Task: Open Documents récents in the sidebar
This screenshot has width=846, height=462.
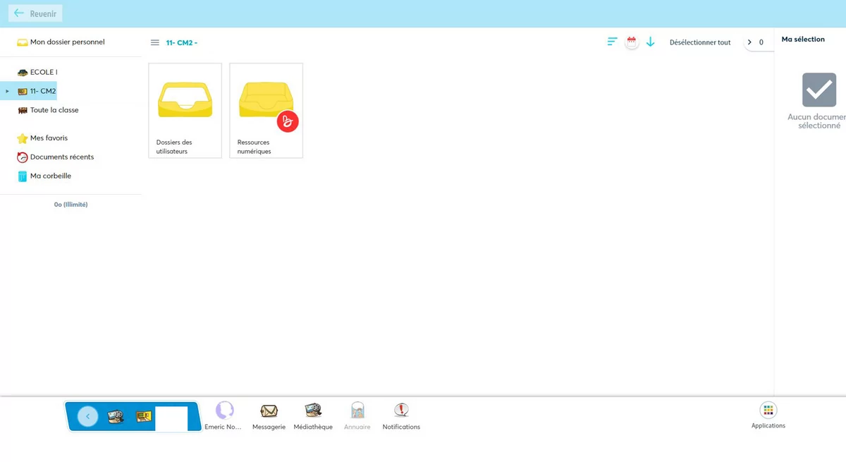Action: (61, 157)
